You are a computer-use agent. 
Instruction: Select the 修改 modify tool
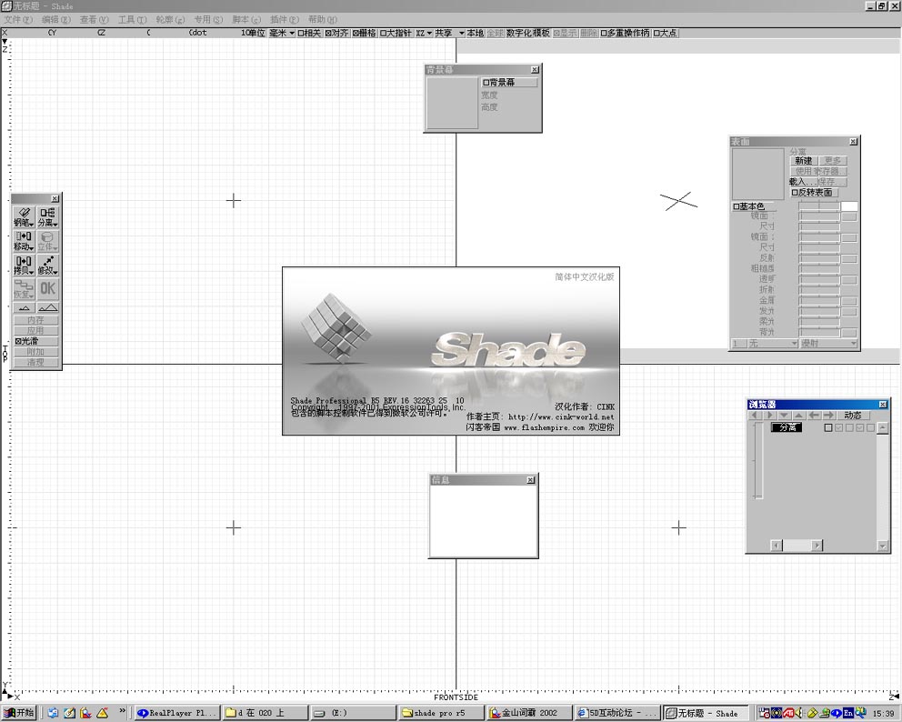pos(48,266)
